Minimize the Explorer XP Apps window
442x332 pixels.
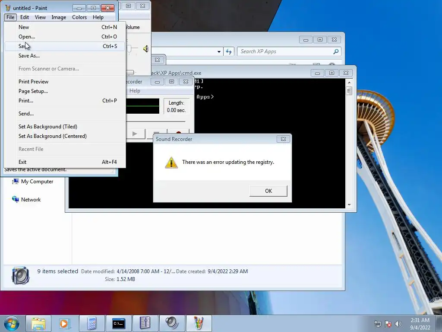(306, 39)
